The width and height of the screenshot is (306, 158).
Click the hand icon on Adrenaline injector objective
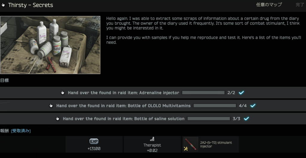(62, 93)
